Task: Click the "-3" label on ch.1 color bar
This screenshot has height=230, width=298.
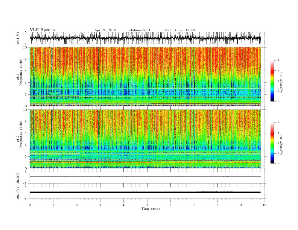Action: (x=278, y=61)
